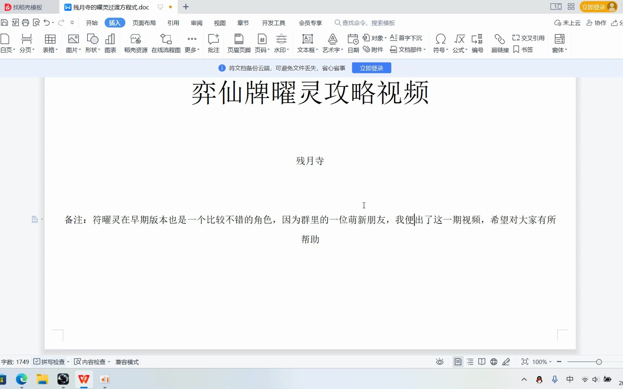Screen dimensions: 623x389
Task: Switch to web layout view (globe icon)
Action: tap(494, 362)
